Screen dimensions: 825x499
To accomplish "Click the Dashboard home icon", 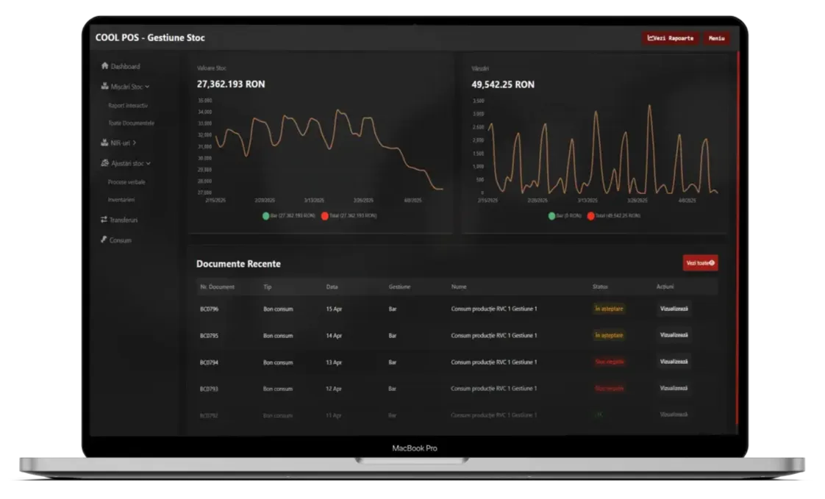I will pos(104,66).
